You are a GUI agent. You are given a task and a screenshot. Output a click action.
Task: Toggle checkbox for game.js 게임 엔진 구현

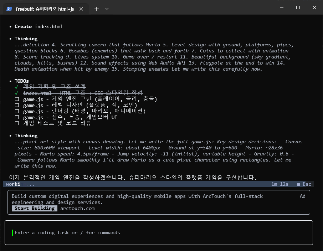click(x=17, y=99)
